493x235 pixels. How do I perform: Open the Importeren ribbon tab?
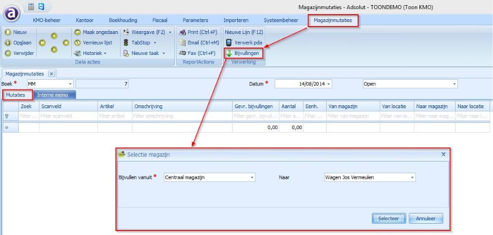(236, 20)
